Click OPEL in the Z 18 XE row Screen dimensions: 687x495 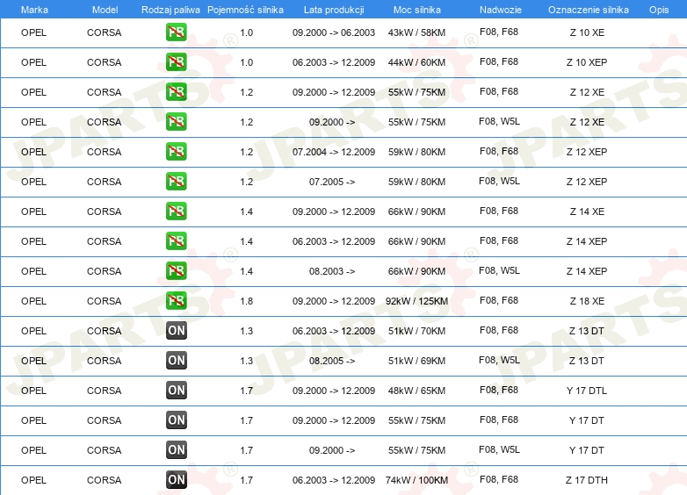pyautogui.click(x=33, y=301)
